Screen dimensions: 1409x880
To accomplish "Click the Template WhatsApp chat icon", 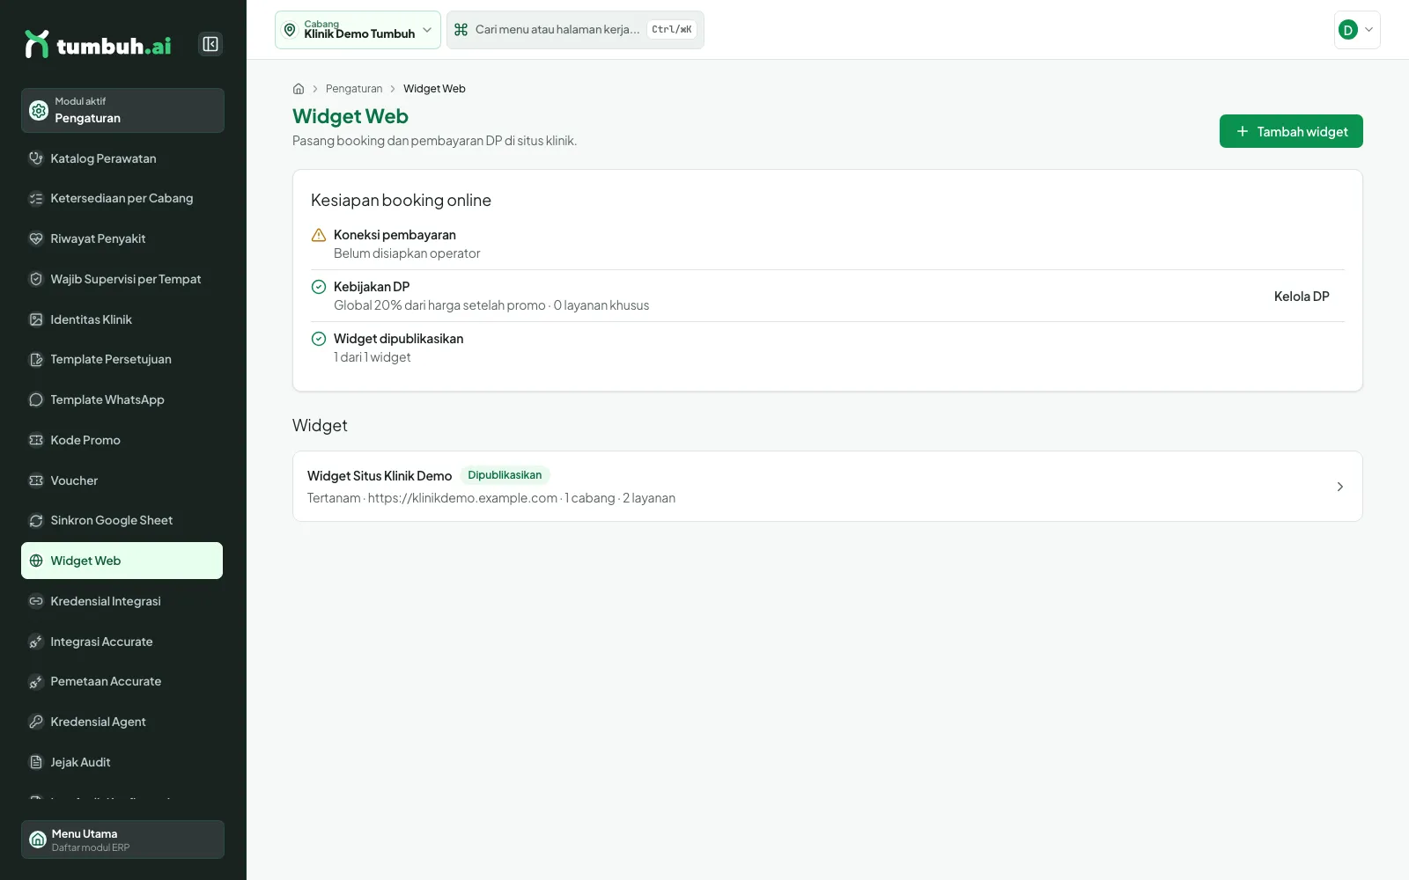I will point(36,400).
